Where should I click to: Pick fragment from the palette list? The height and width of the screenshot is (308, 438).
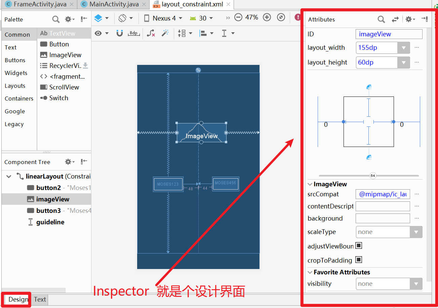[x=64, y=76]
